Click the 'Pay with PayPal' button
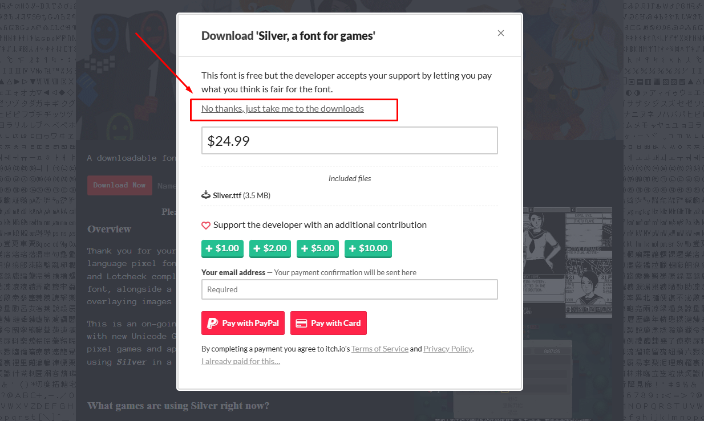The height and width of the screenshot is (421, 704). (242, 323)
